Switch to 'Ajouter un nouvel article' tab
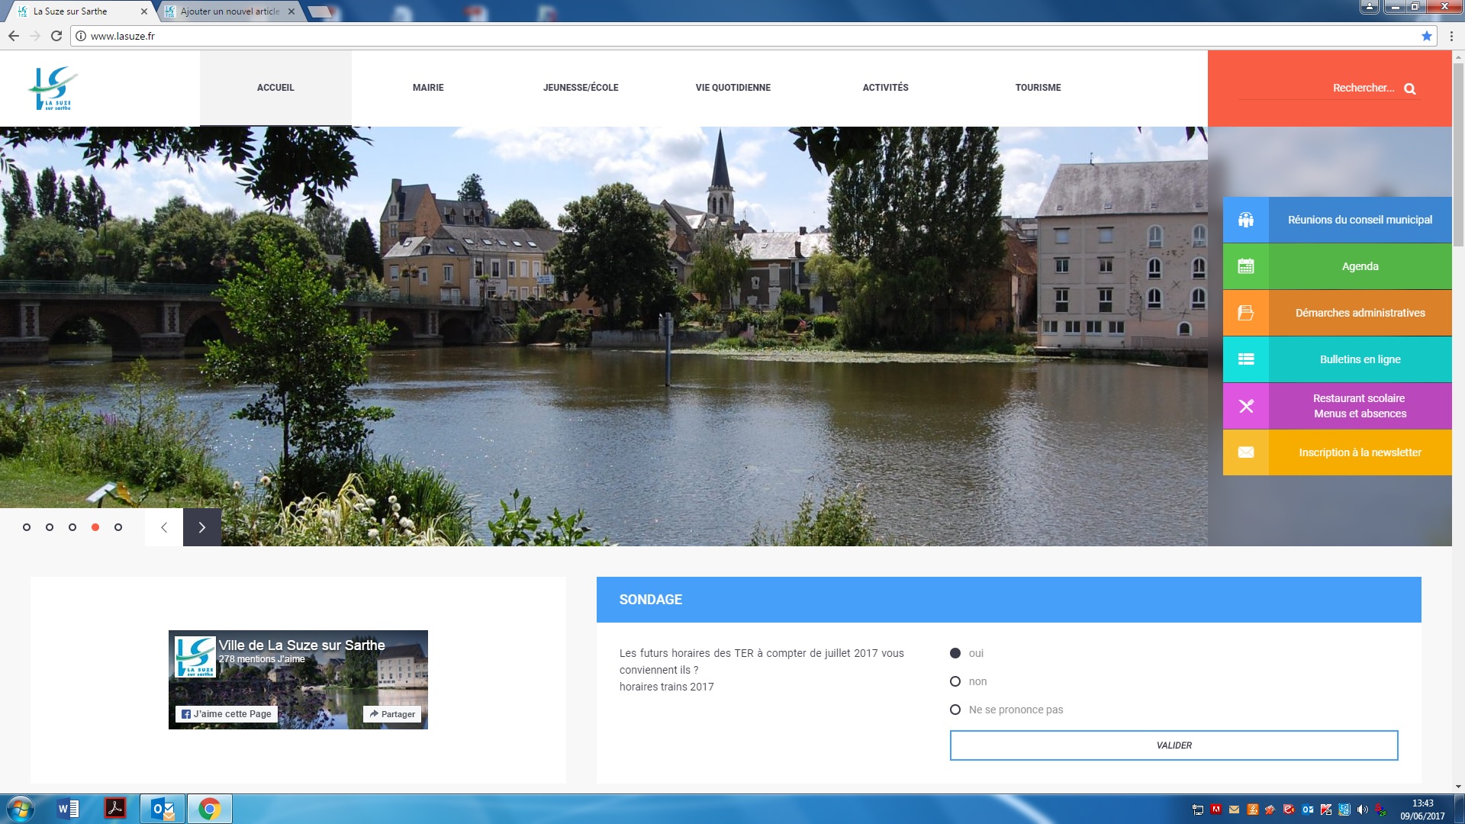1465x824 pixels. [x=230, y=11]
